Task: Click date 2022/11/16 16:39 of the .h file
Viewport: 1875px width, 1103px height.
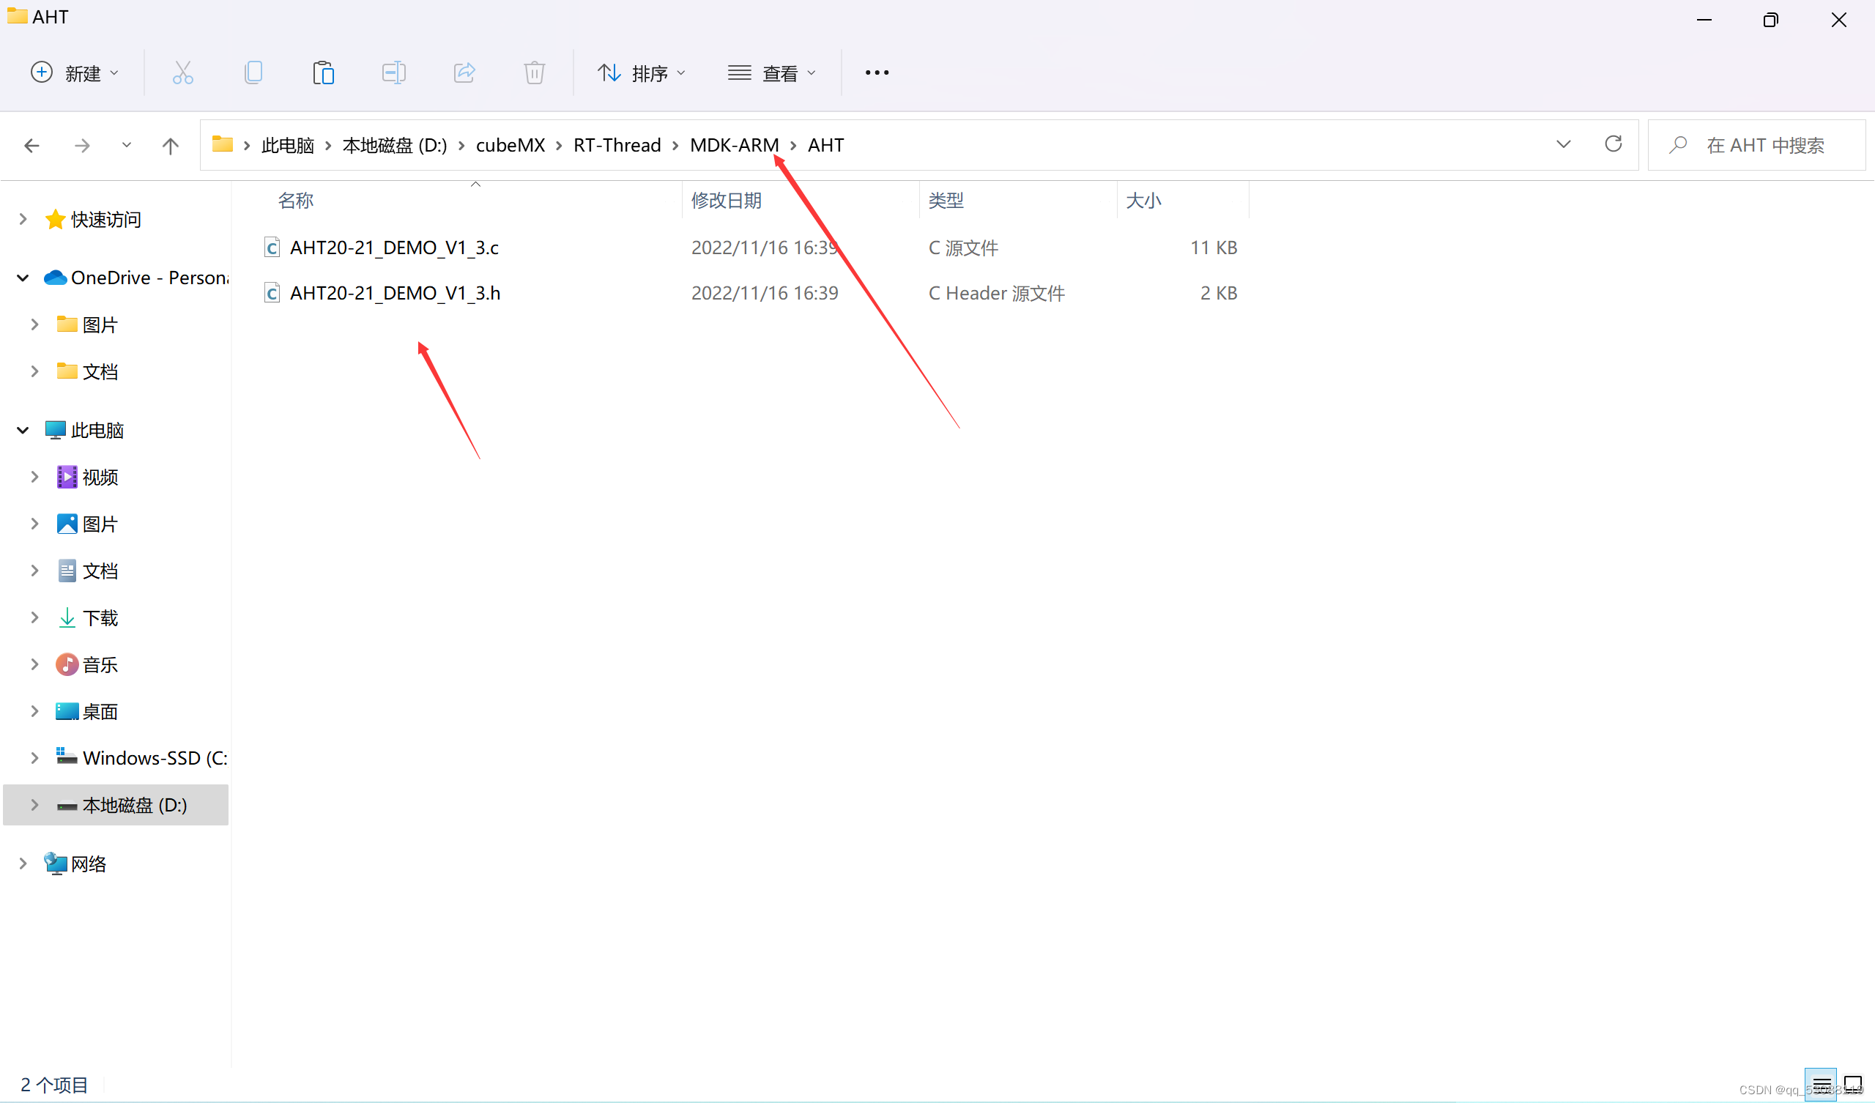Action: pos(764,293)
